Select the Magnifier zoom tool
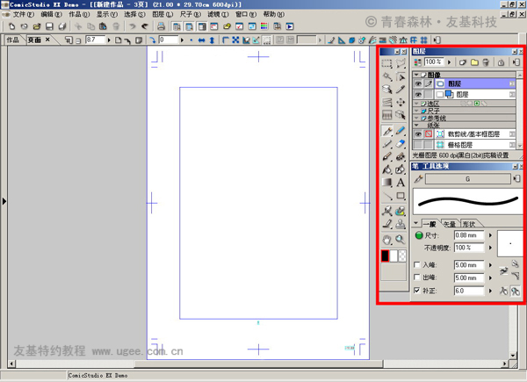Image resolution: width=527 pixels, height=382 pixels. pos(401,239)
